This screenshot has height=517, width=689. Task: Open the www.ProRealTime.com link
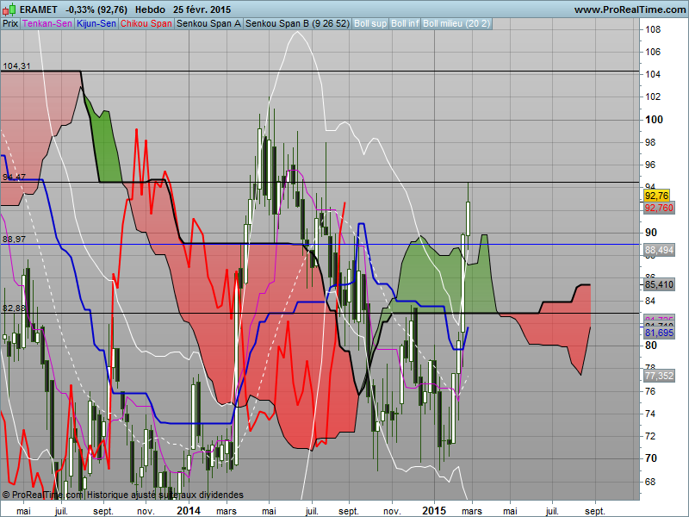point(630,9)
